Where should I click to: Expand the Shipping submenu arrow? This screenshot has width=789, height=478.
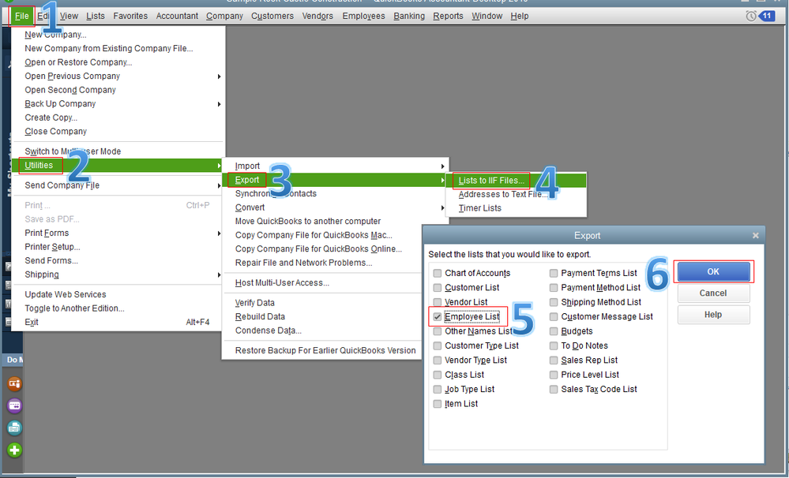219,275
